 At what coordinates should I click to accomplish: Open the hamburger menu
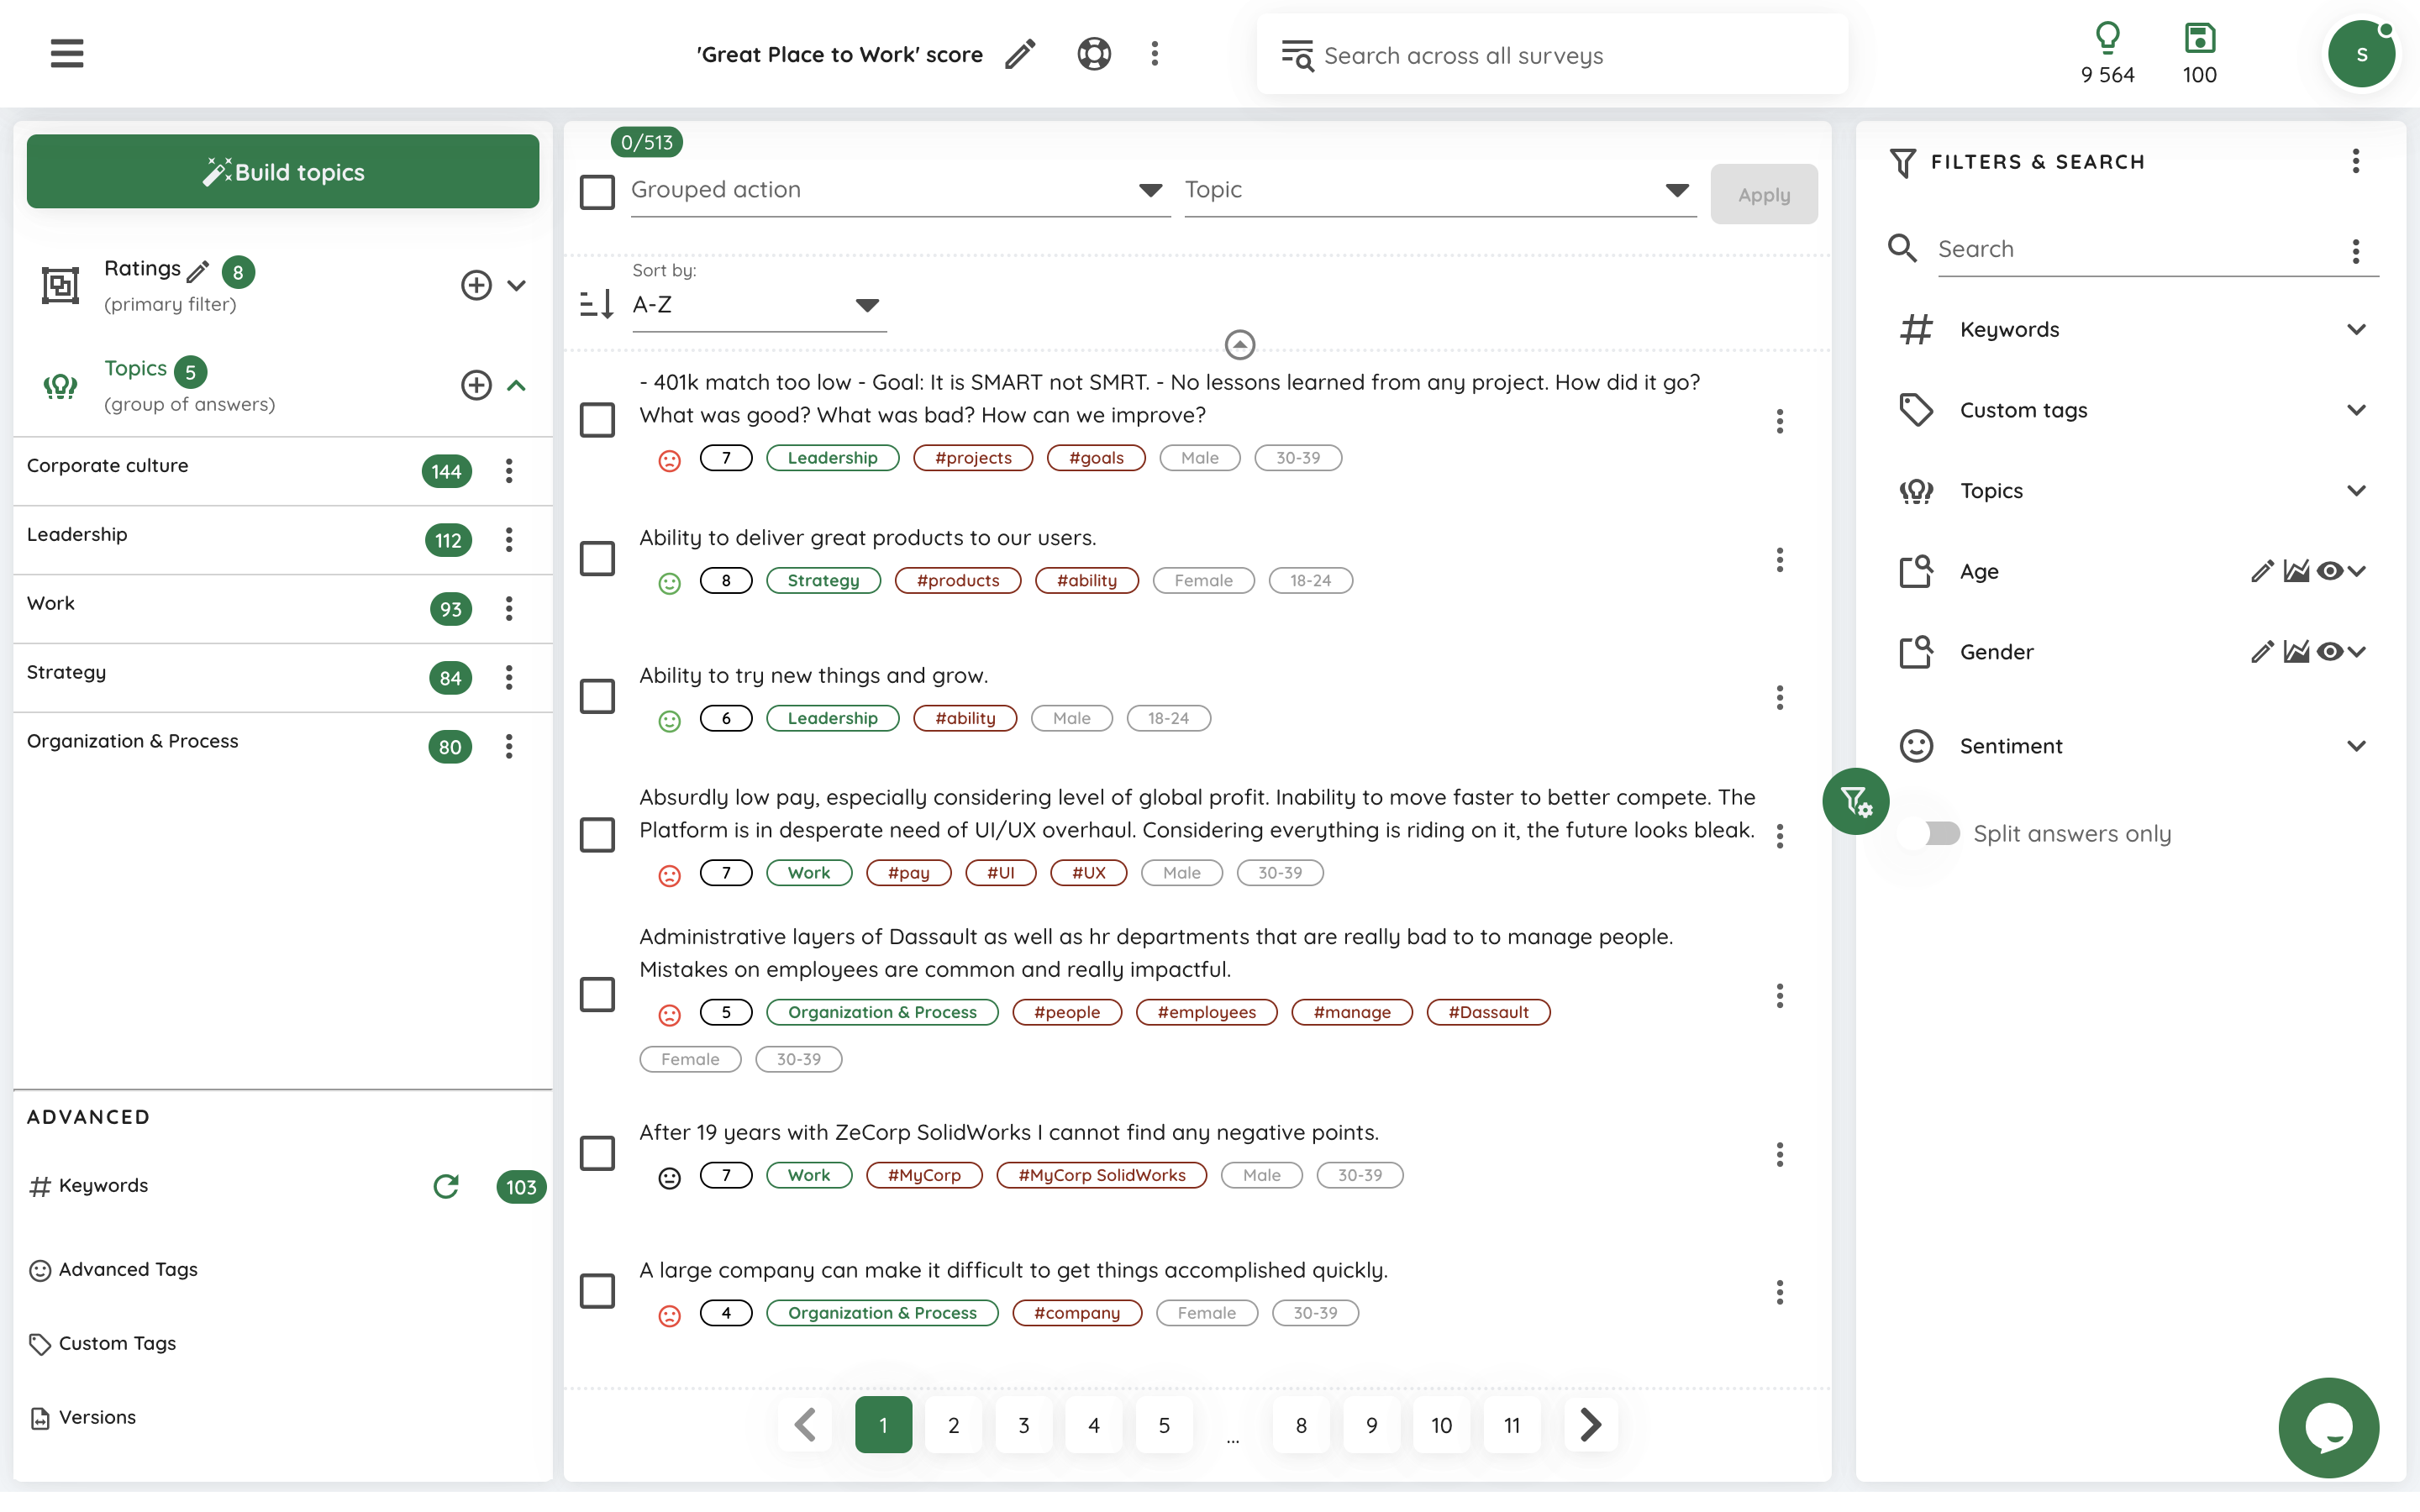coord(67,54)
